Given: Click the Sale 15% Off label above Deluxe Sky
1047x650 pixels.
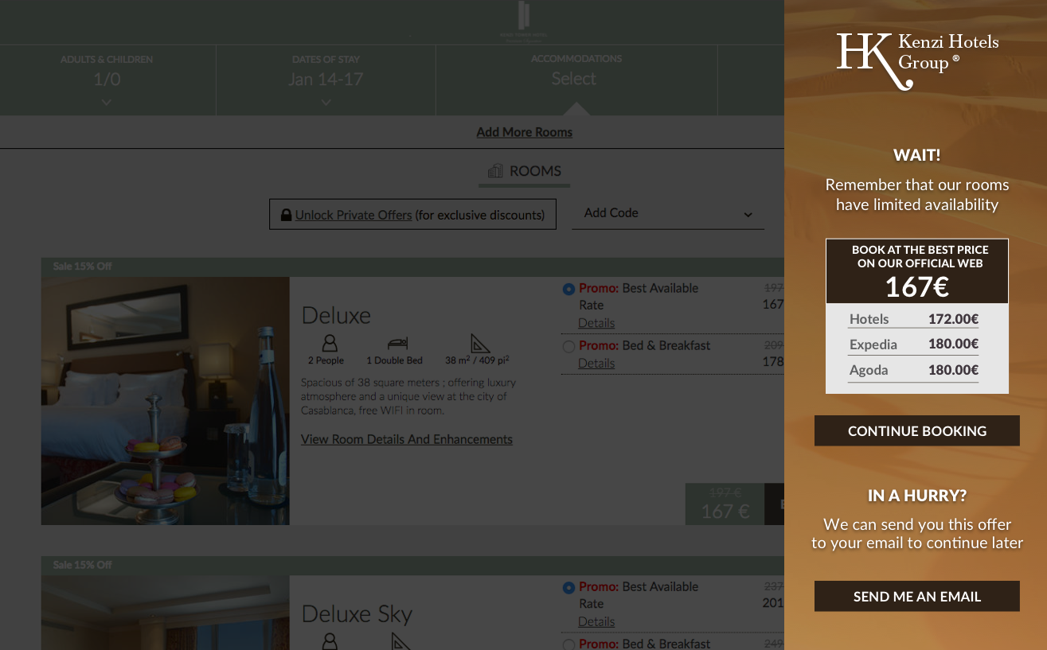Looking at the screenshot, I should click(83, 565).
